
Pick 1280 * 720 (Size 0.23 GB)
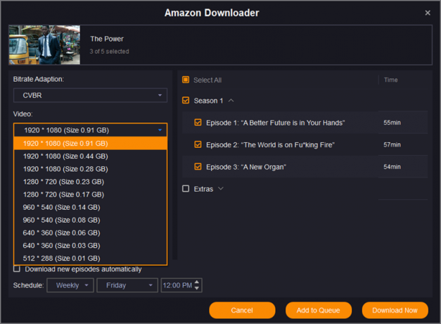(x=90, y=182)
